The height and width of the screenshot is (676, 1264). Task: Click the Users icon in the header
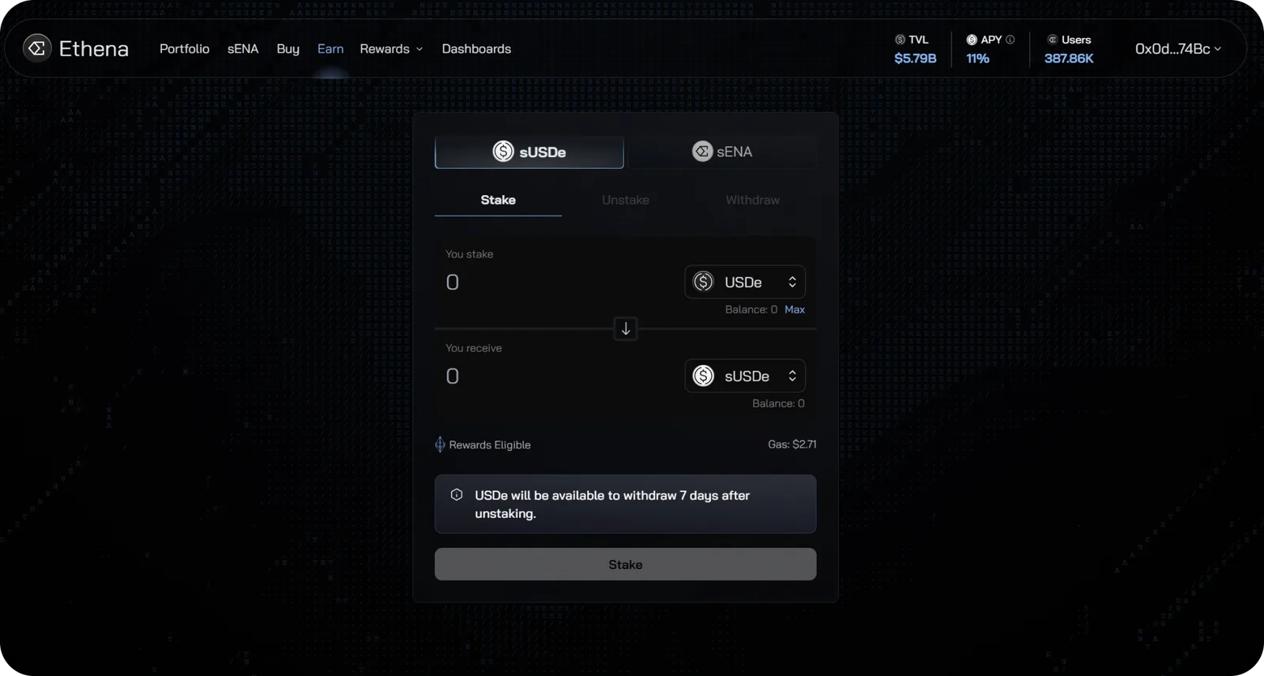[1052, 39]
